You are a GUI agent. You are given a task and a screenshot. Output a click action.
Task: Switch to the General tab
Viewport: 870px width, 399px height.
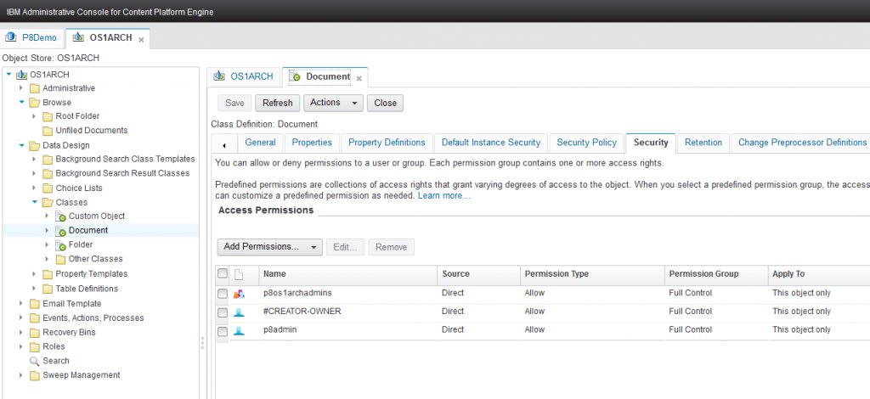(260, 143)
